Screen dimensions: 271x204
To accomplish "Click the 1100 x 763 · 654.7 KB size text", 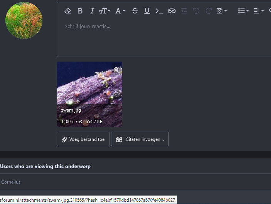I will [x=82, y=122].
